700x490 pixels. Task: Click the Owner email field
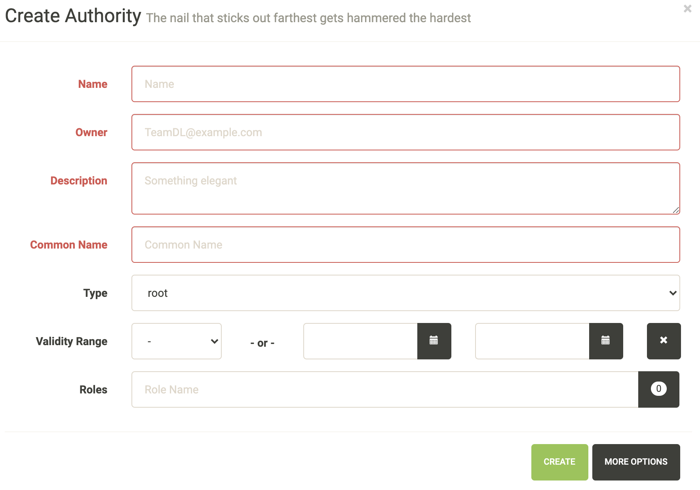click(x=405, y=132)
